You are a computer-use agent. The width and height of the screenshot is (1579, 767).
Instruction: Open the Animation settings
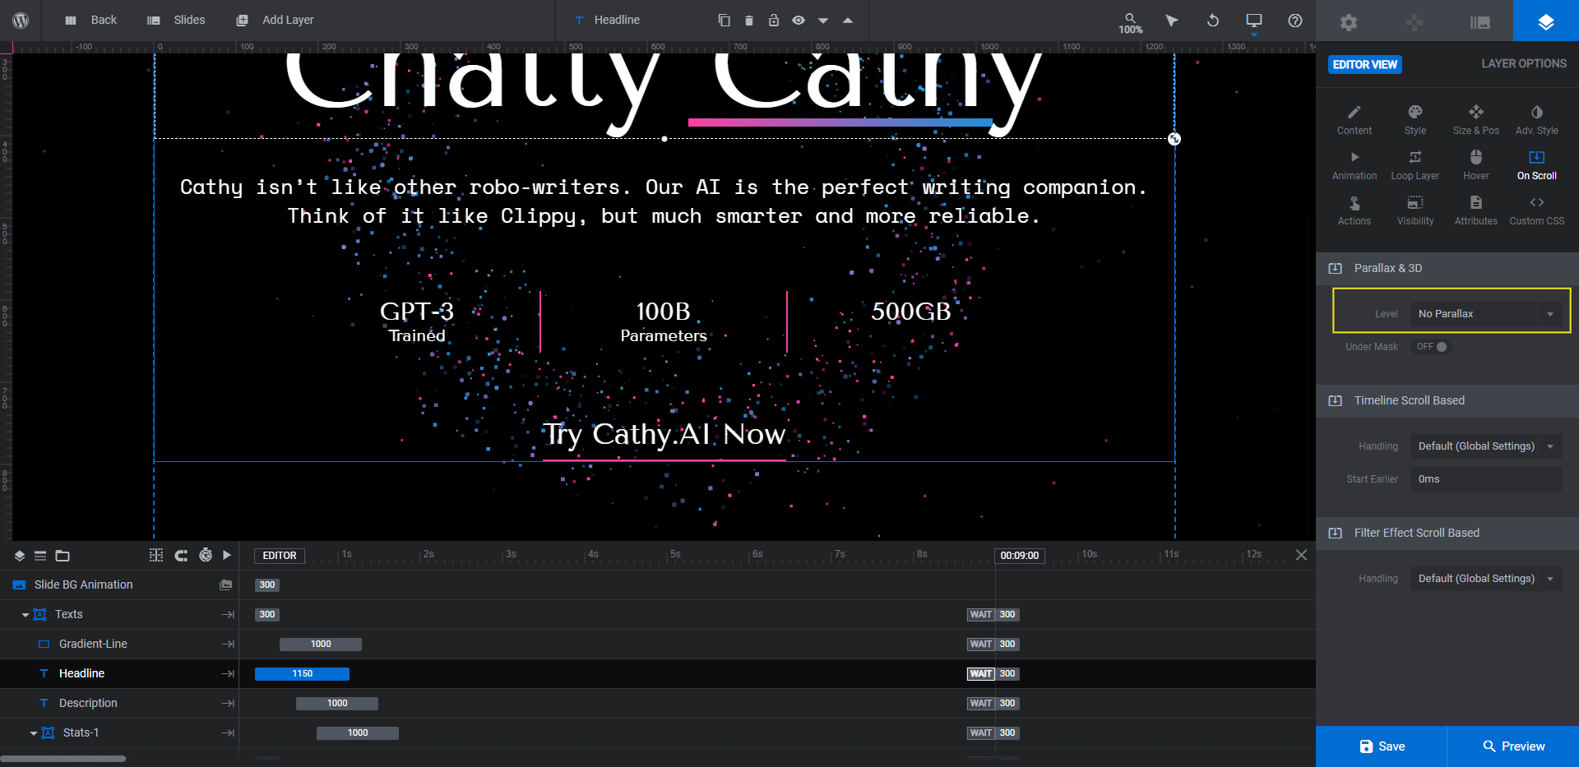[x=1354, y=165]
